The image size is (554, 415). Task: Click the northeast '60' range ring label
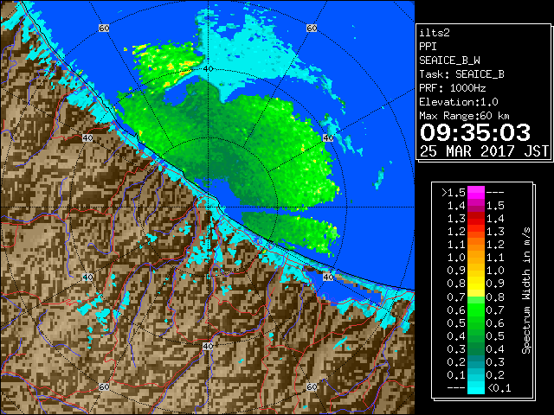click(x=312, y=29)
